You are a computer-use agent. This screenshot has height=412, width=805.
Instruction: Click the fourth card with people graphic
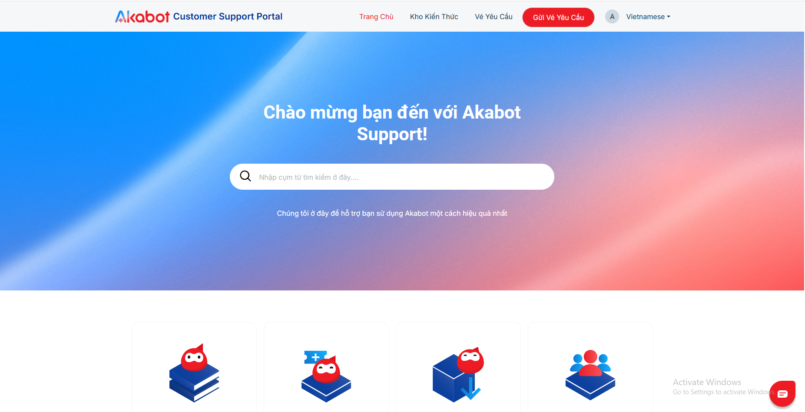point(590,367)
